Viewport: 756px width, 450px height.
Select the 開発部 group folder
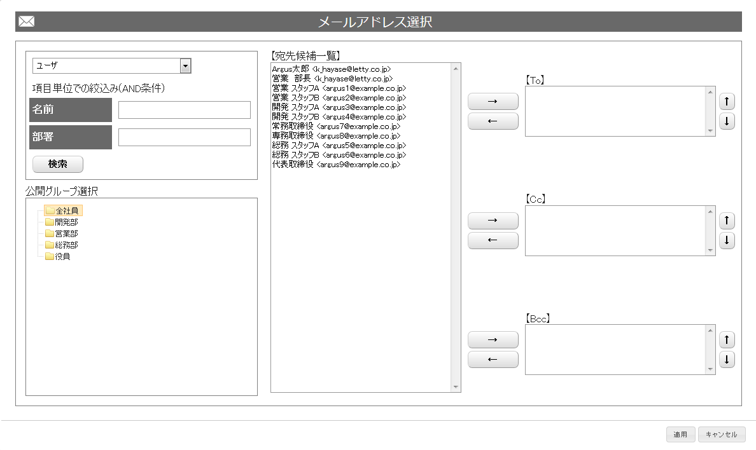coord(66,222)
